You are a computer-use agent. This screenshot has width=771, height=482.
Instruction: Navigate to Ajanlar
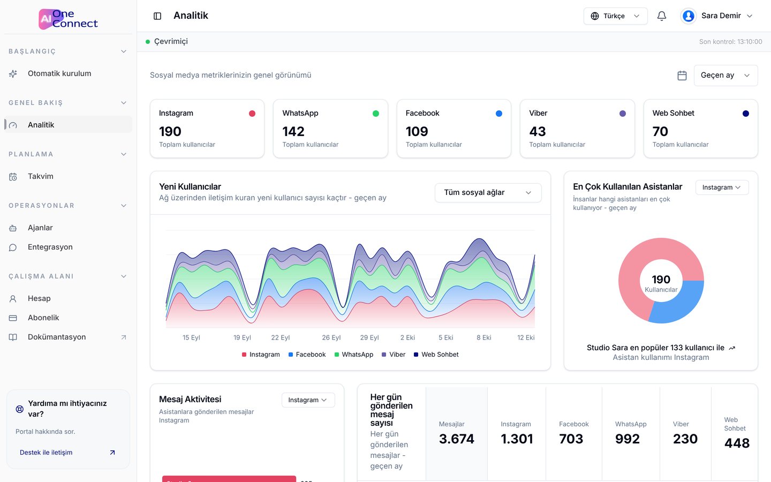69,228
